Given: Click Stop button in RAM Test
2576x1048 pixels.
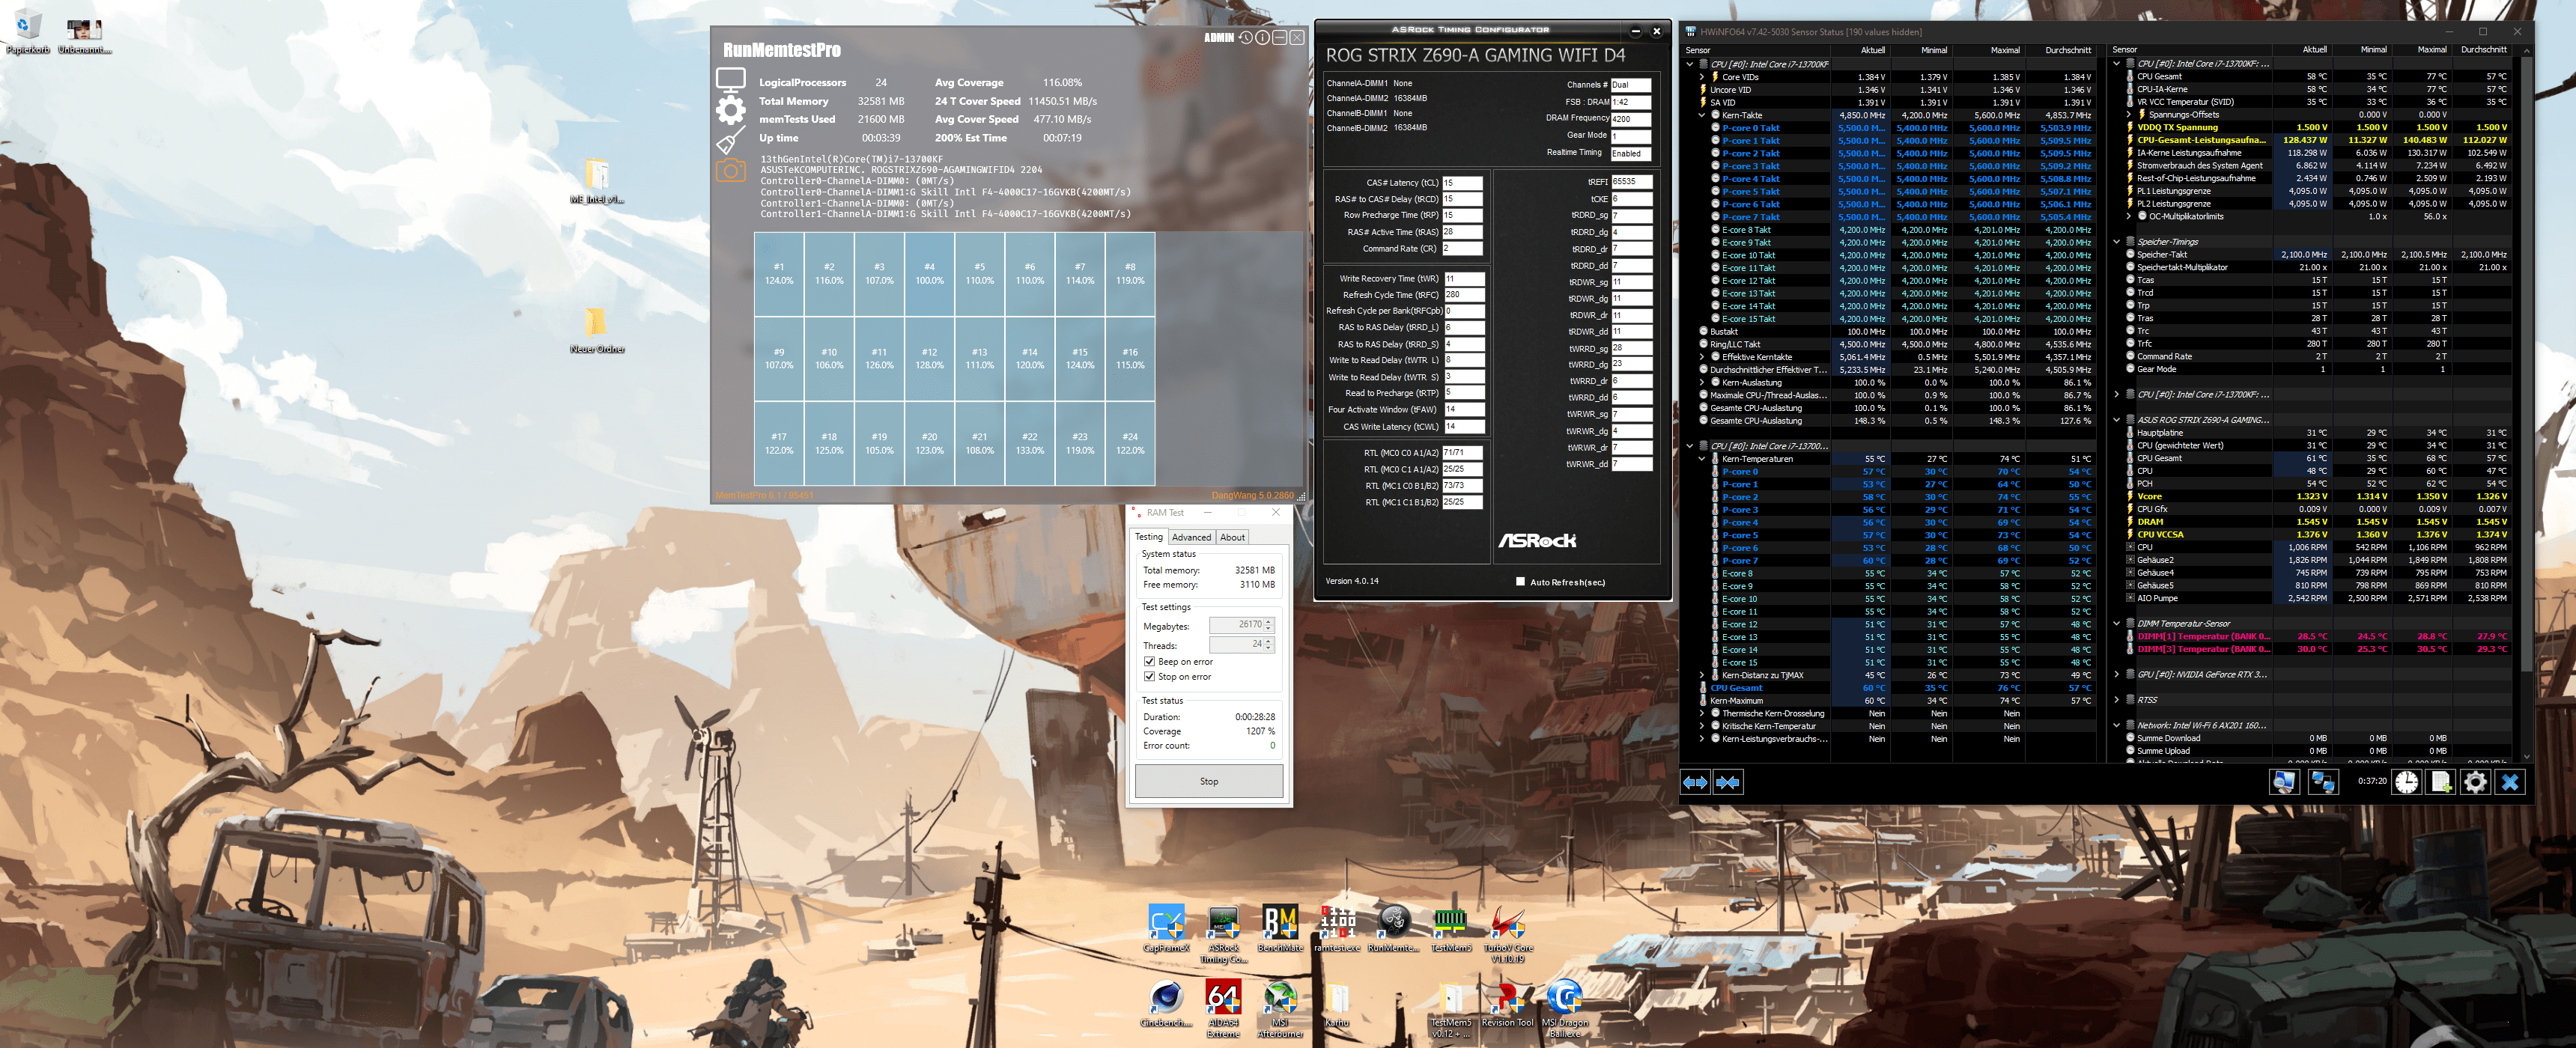Looking at the screenshot, I should click(x=1209, y=782).
